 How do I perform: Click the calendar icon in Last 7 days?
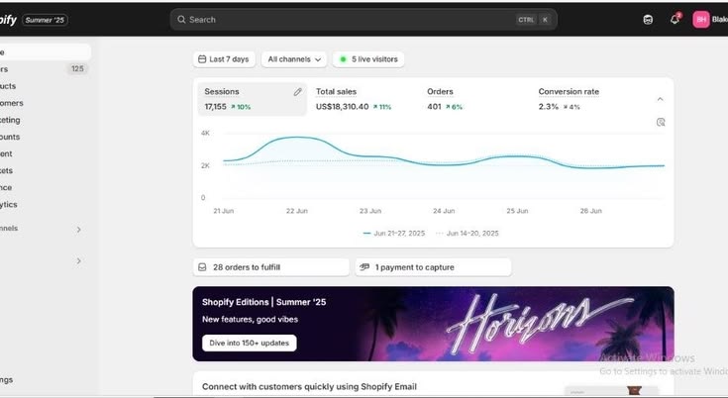pos(202,59)
